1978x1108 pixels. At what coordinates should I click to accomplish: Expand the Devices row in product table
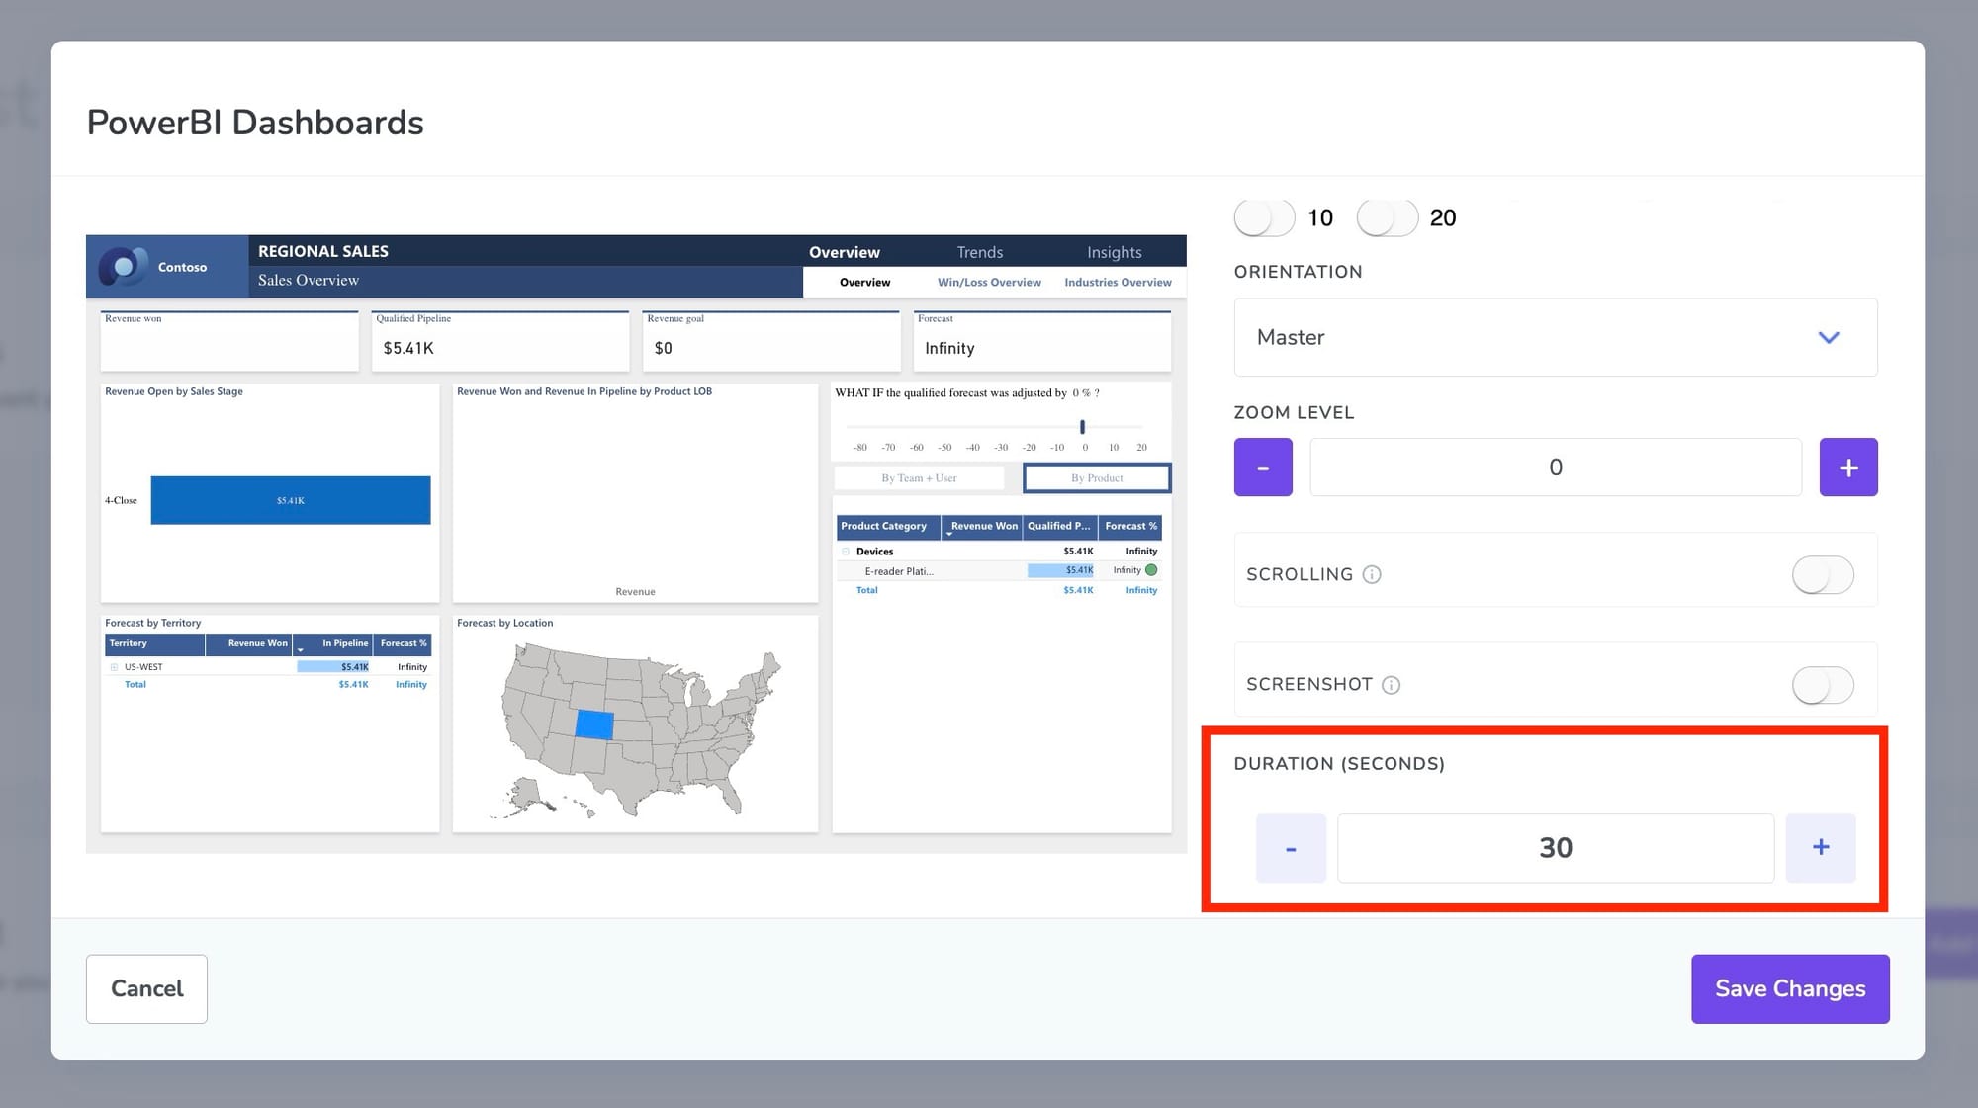pos(846,552)
